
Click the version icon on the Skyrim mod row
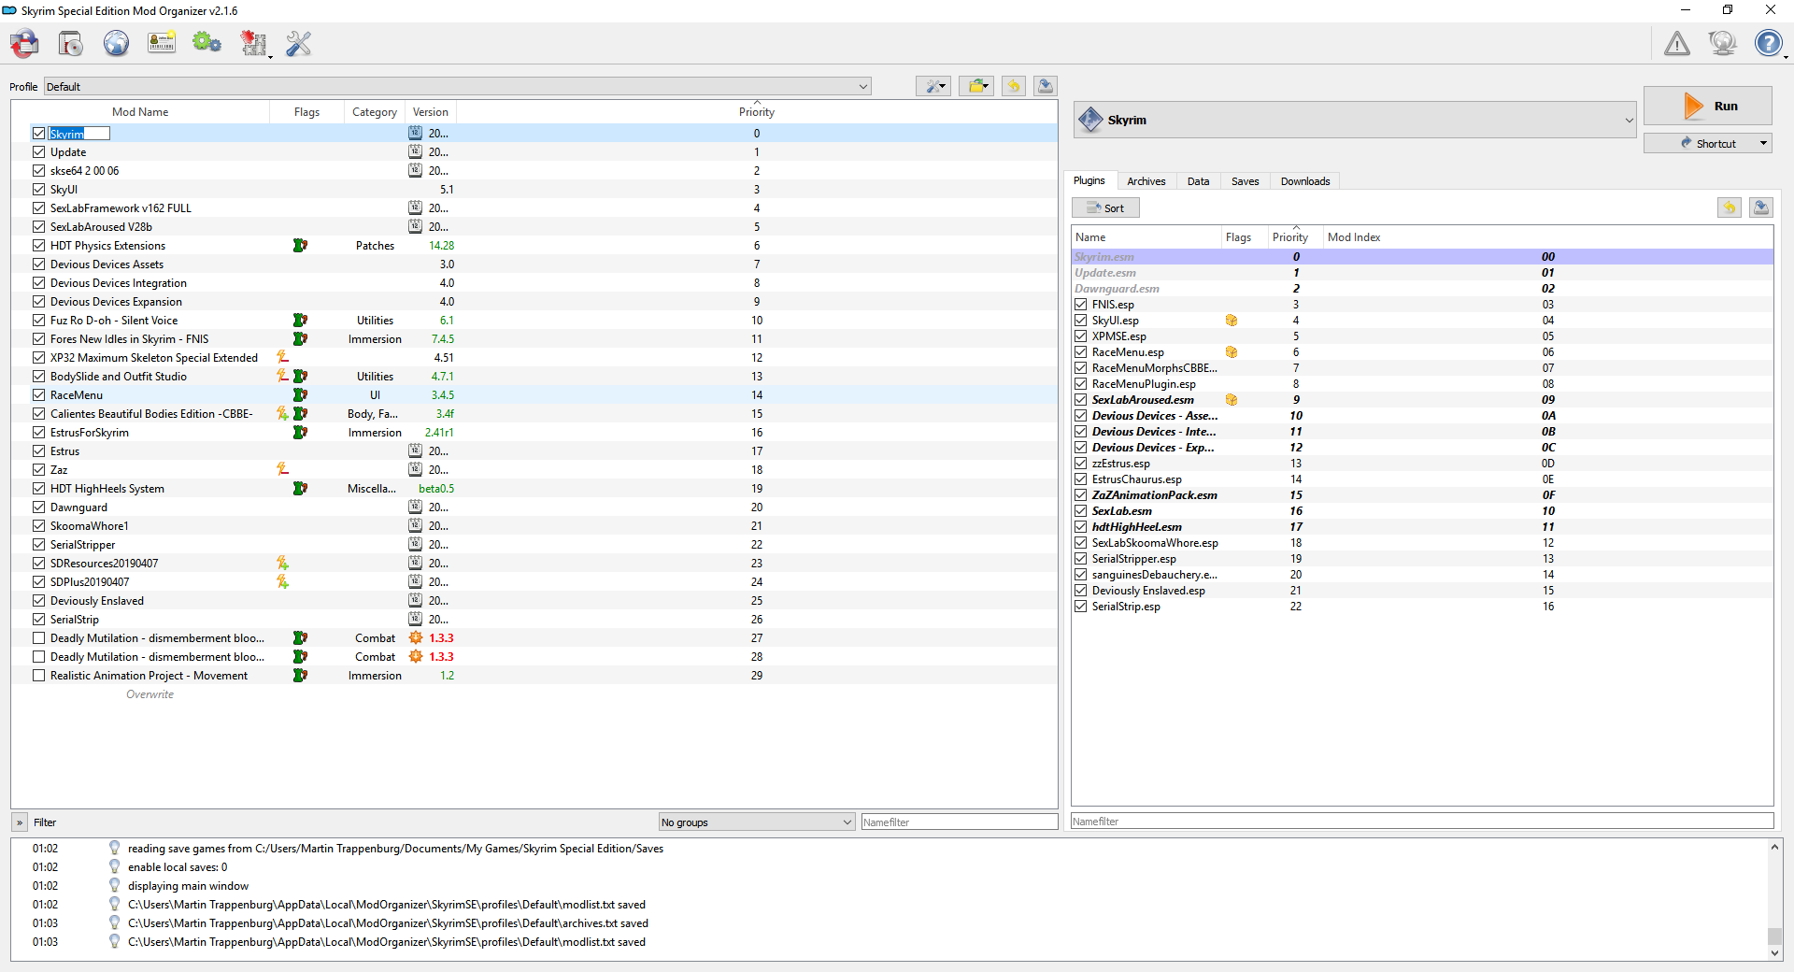(x=416, y=133)
